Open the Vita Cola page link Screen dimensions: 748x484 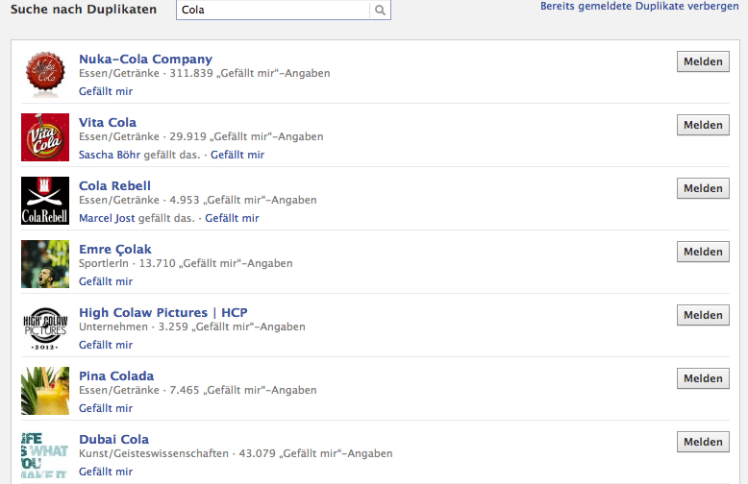point(108,122)
